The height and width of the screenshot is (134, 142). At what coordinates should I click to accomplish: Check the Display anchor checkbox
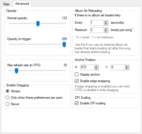coord(77,74)
